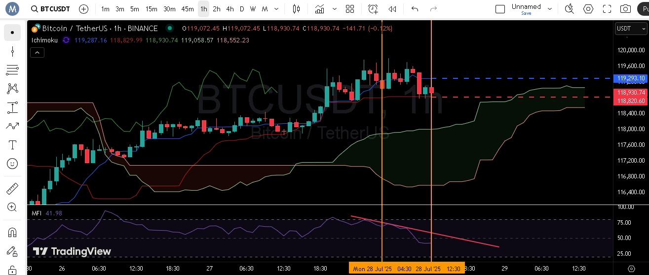
Task: Toggle lock all drawings
Action: tap(12, 270)
